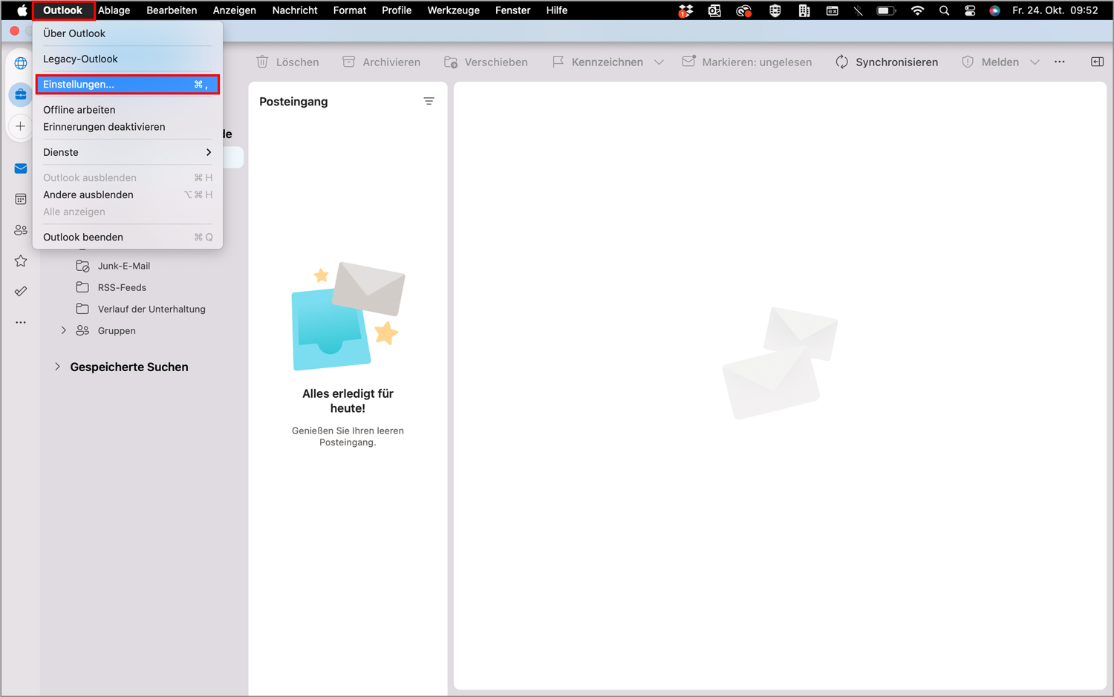This screenshot has width=1114, height=697.
Task: Toggle "Erinnerungen deaktivieren"
Action: [x=104, y=127]
